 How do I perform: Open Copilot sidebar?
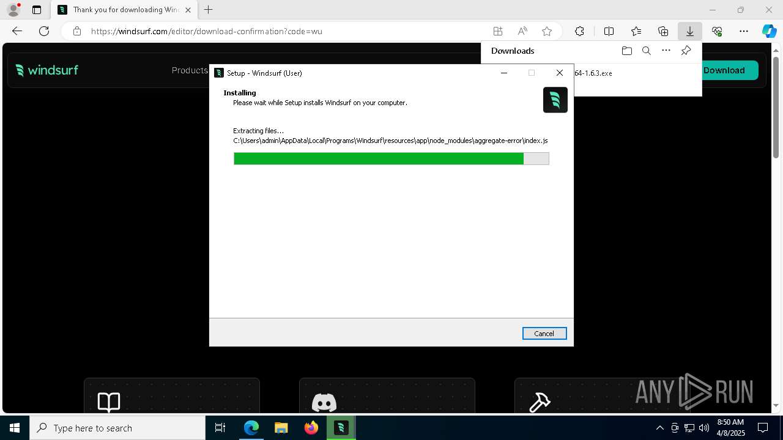769,31
